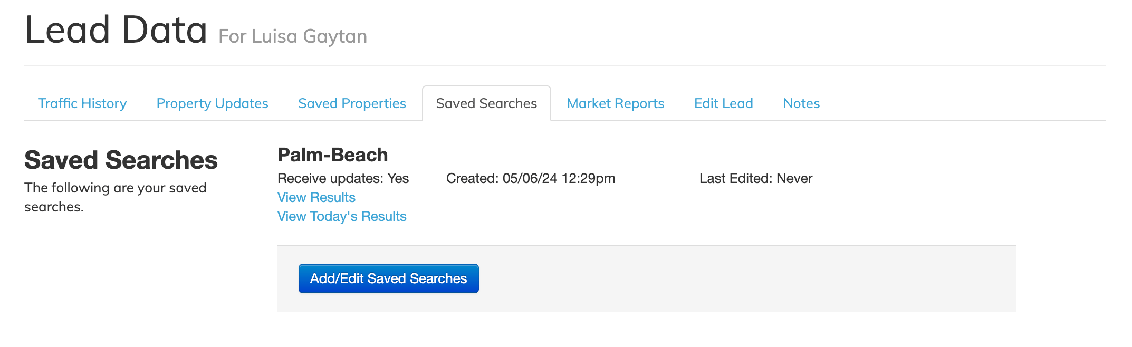This screenshot has height=347, width=1132.
Task: Click the Lead Data page heading
Action: 116,30
